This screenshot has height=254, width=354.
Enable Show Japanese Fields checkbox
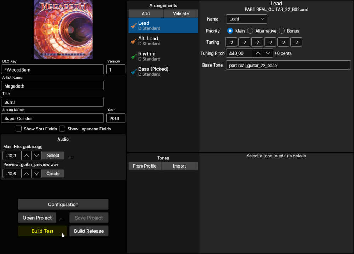[x=62, y=129]
